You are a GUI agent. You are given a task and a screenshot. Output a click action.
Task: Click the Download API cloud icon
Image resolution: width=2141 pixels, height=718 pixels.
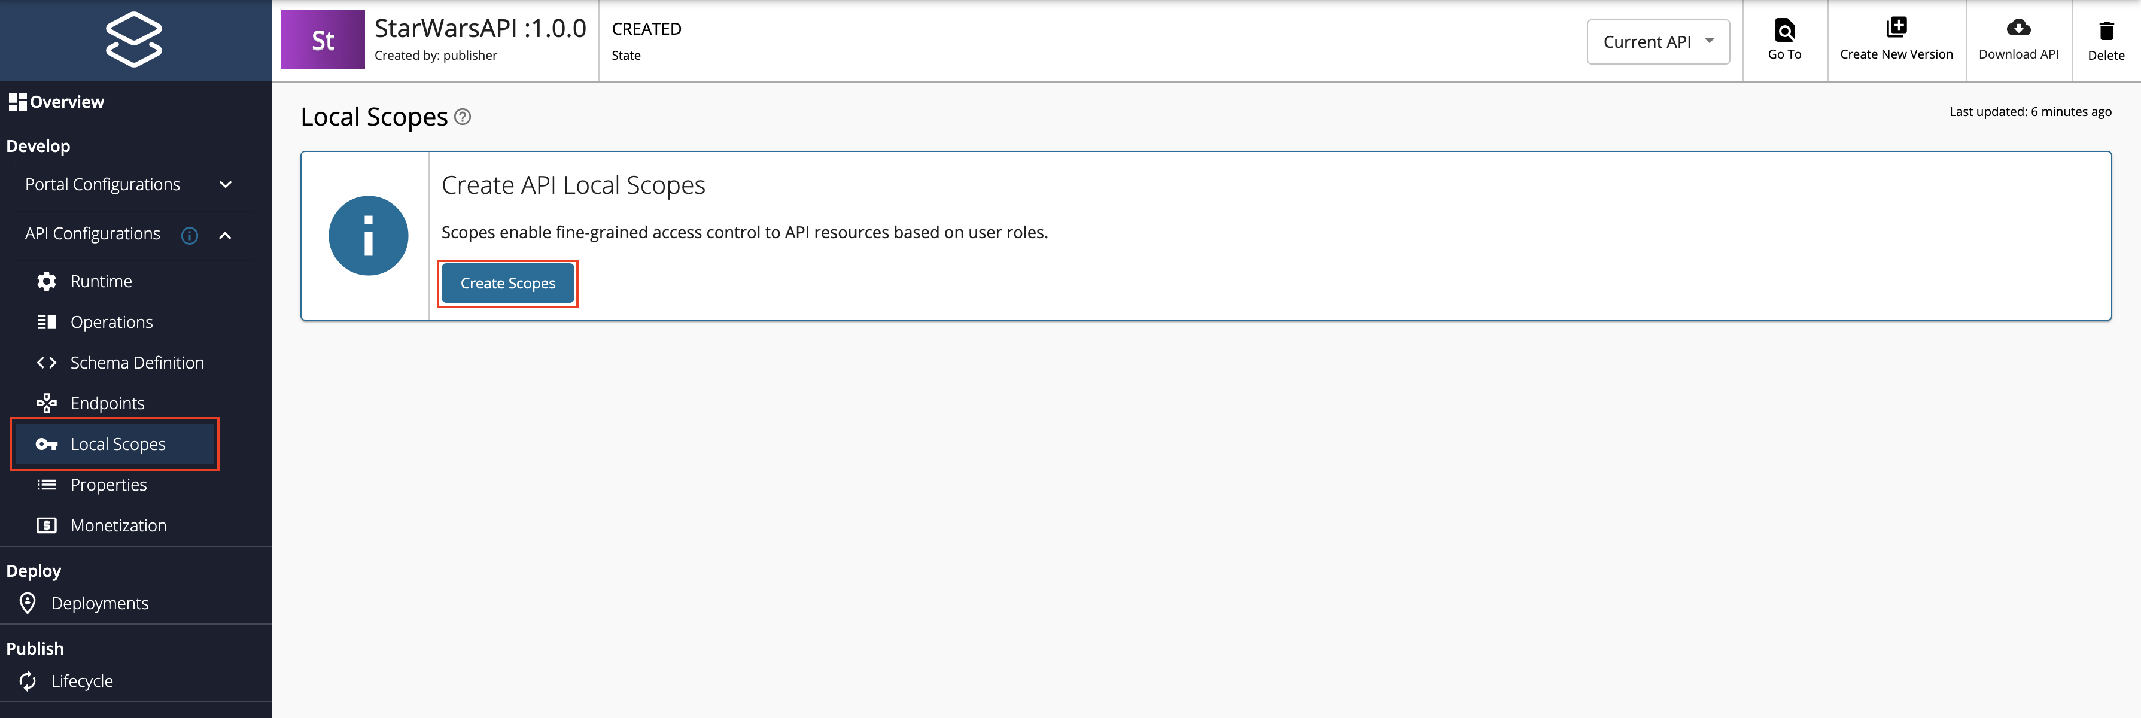point(2020,28)
